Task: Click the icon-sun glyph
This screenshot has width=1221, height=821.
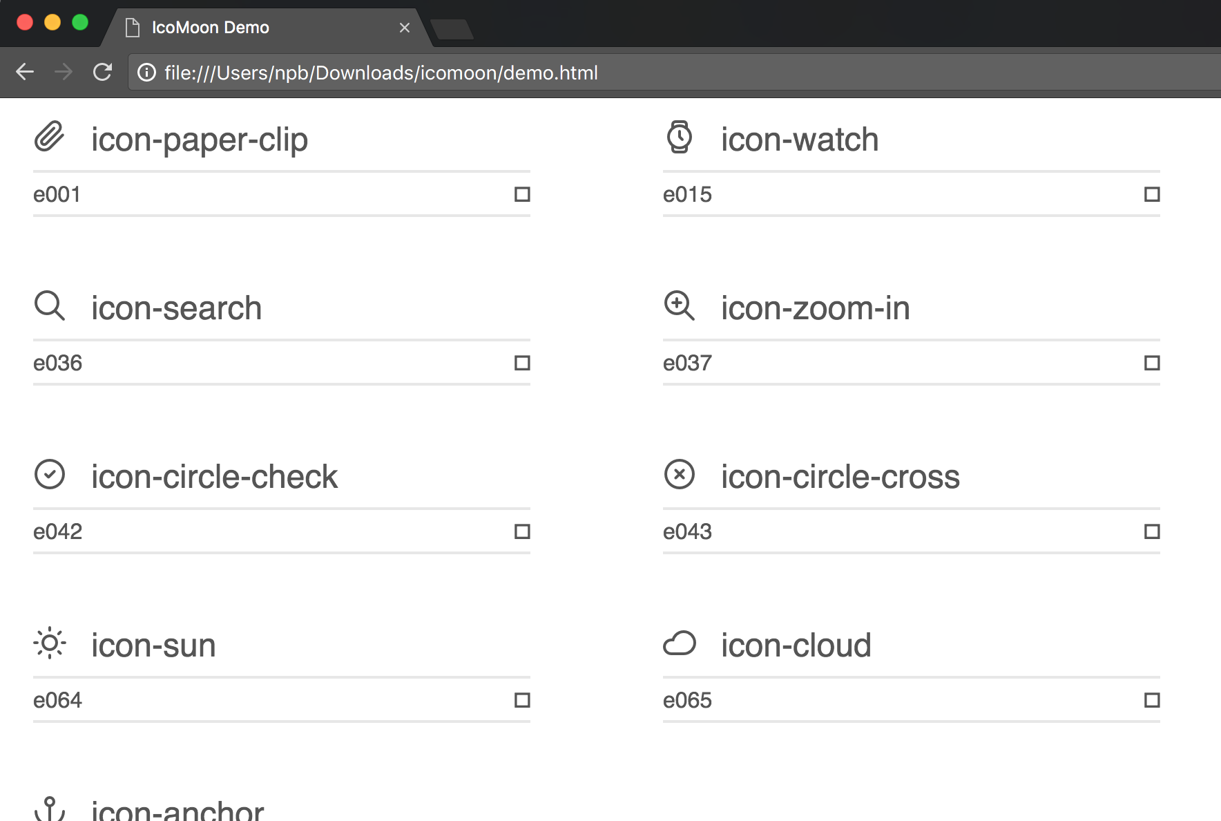Action: pyautogui.click(x=49, y=643)
